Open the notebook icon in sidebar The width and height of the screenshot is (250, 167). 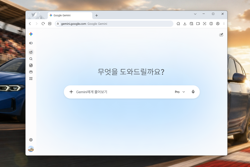click(31, 72)
